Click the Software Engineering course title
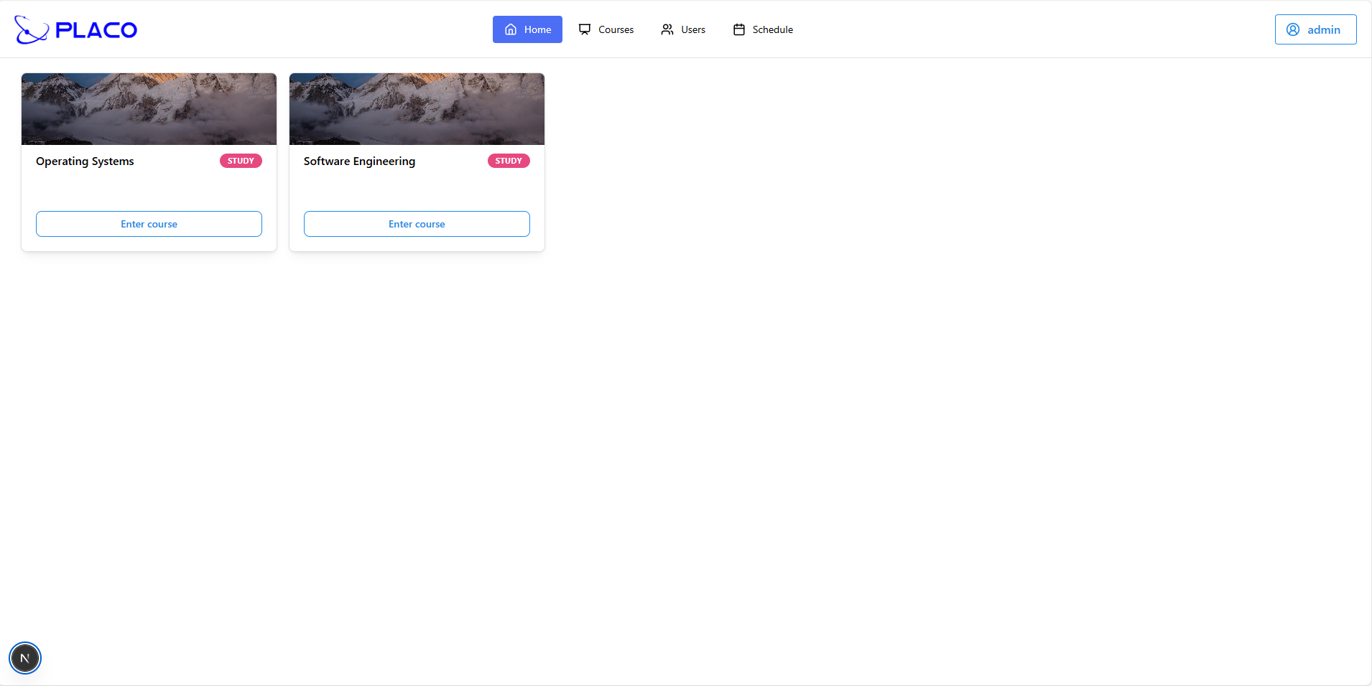This screenshot has width=1372, height=686. pos(359,161)
